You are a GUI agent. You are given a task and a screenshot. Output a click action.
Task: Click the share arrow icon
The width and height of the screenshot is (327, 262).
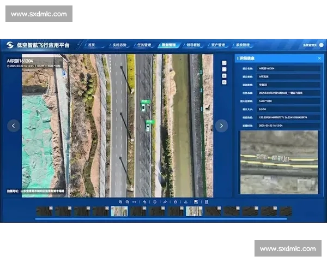point(165,201)
